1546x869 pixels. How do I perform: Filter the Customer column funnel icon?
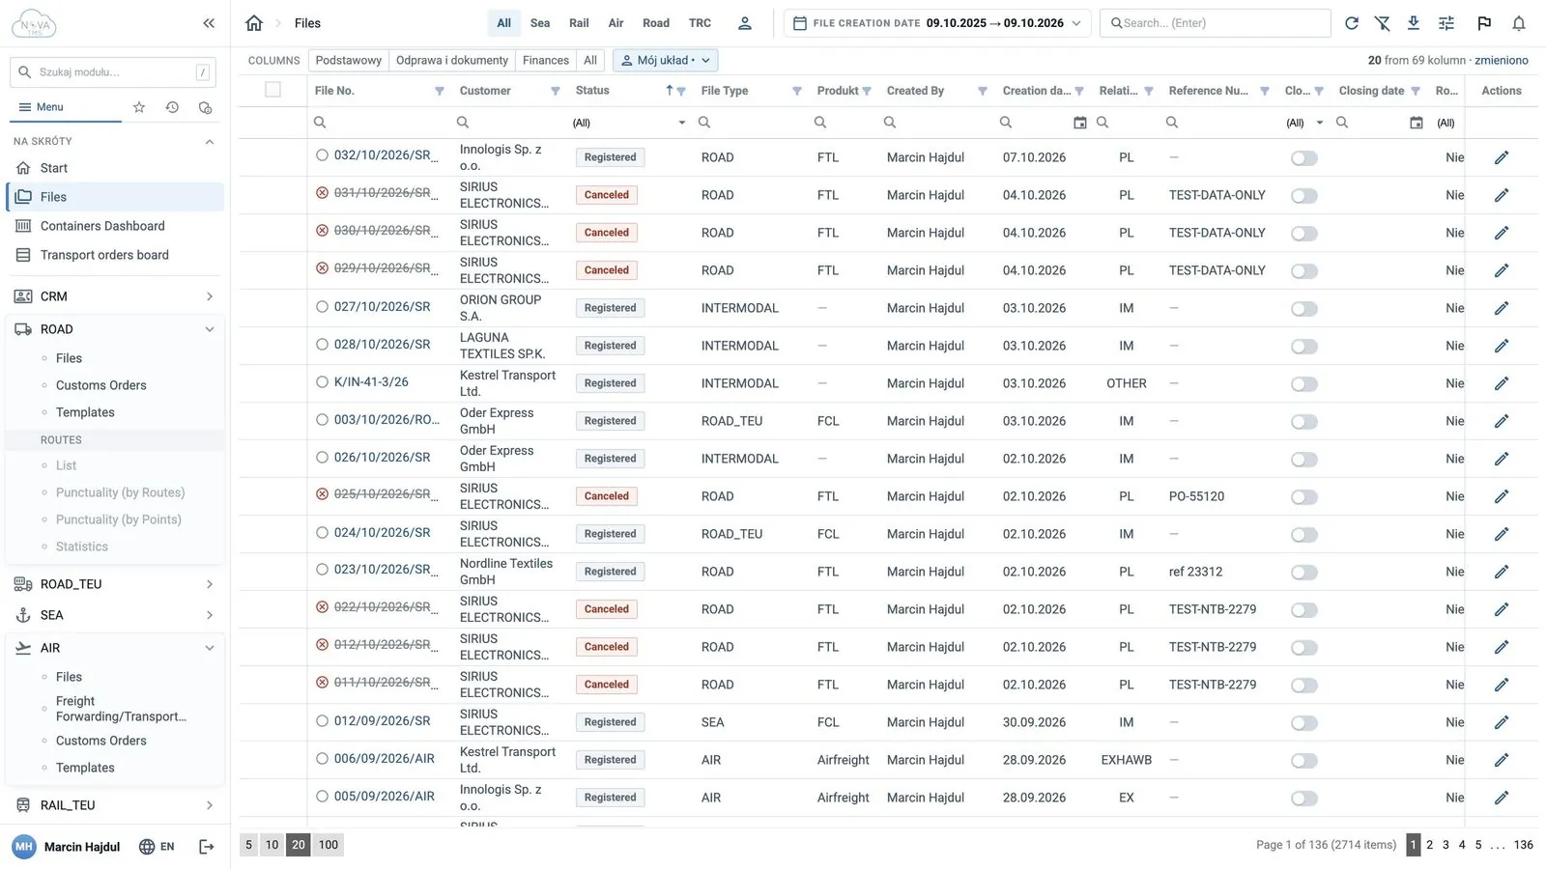(x=556, y=91)
